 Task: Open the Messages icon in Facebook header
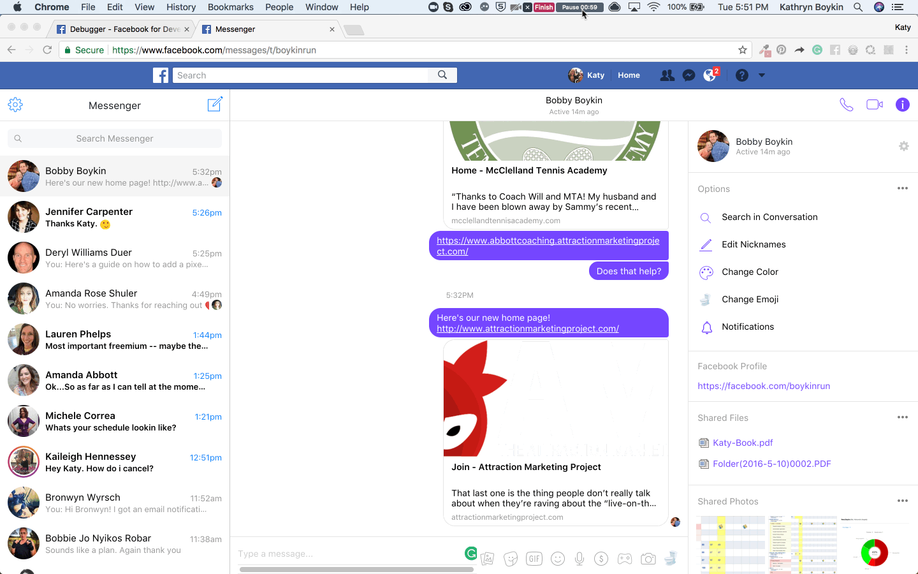(688, 75)
